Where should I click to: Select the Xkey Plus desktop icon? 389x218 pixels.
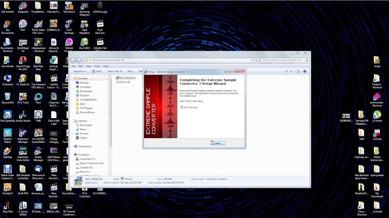click(x=8, y=207)
